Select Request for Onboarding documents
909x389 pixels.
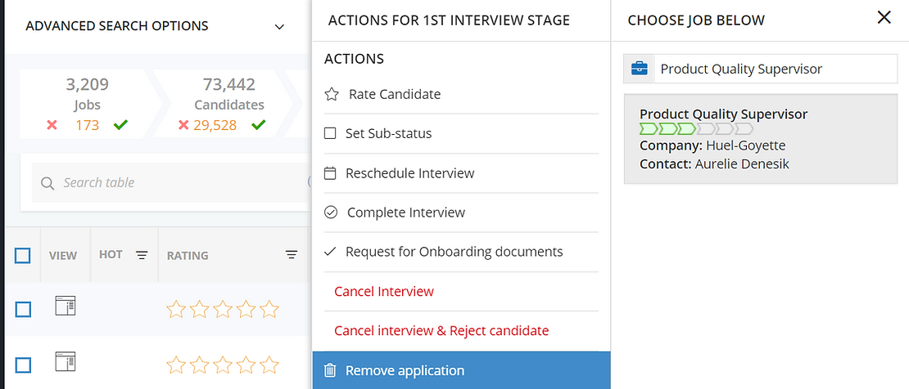click(x=454, y=252)
